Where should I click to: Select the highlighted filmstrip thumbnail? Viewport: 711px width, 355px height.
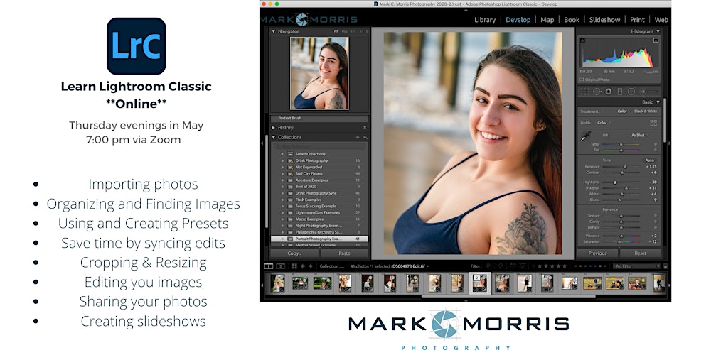pyautogui.click(x=479, y=283)
